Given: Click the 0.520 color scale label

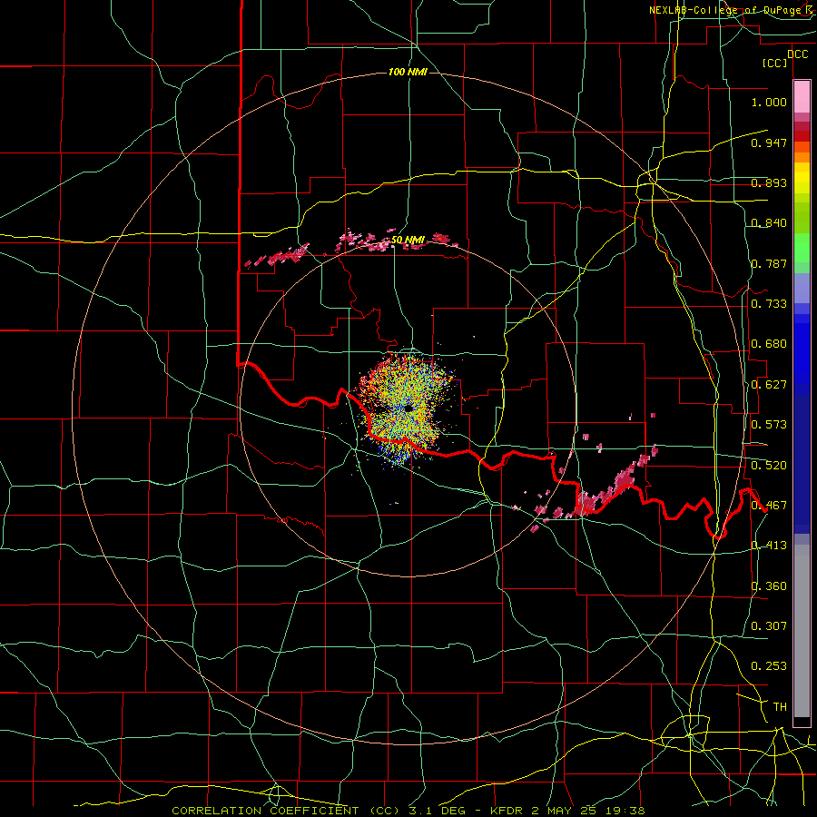Looking at the screenshot, I should tap(769, 466).
